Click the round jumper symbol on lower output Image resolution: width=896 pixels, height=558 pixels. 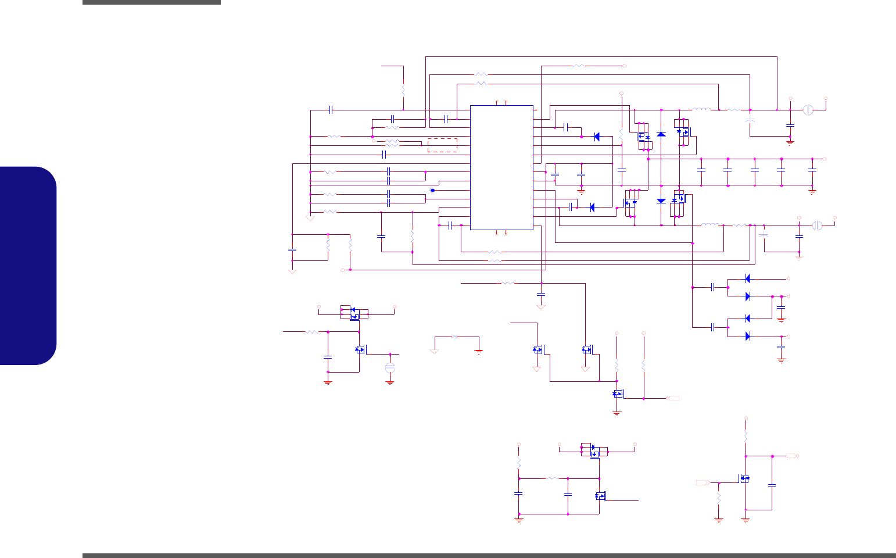(816, 225)
